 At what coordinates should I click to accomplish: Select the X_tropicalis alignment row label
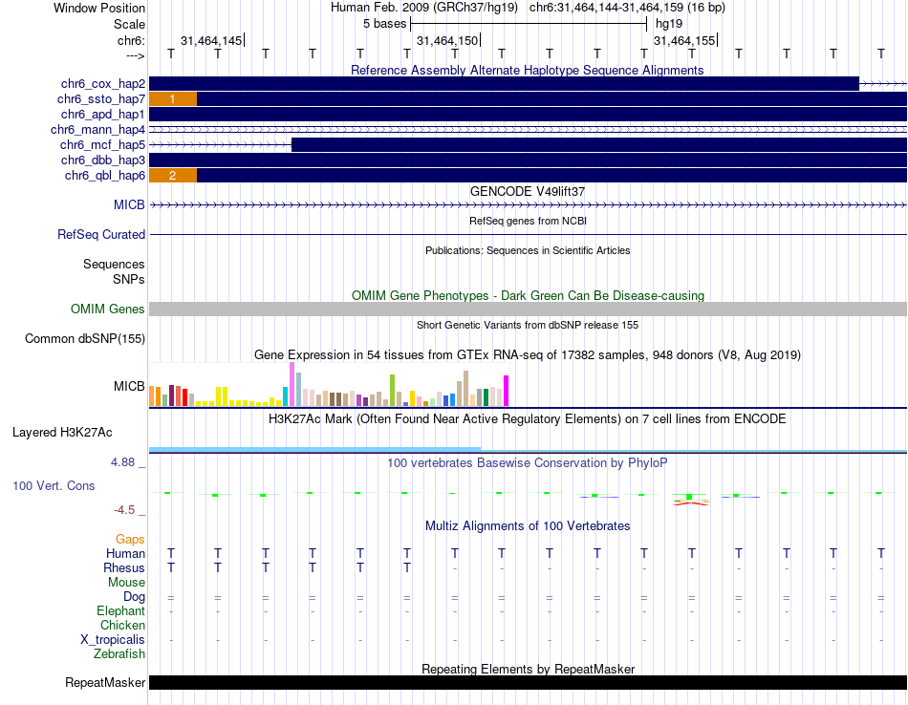(x=113, y=640)
